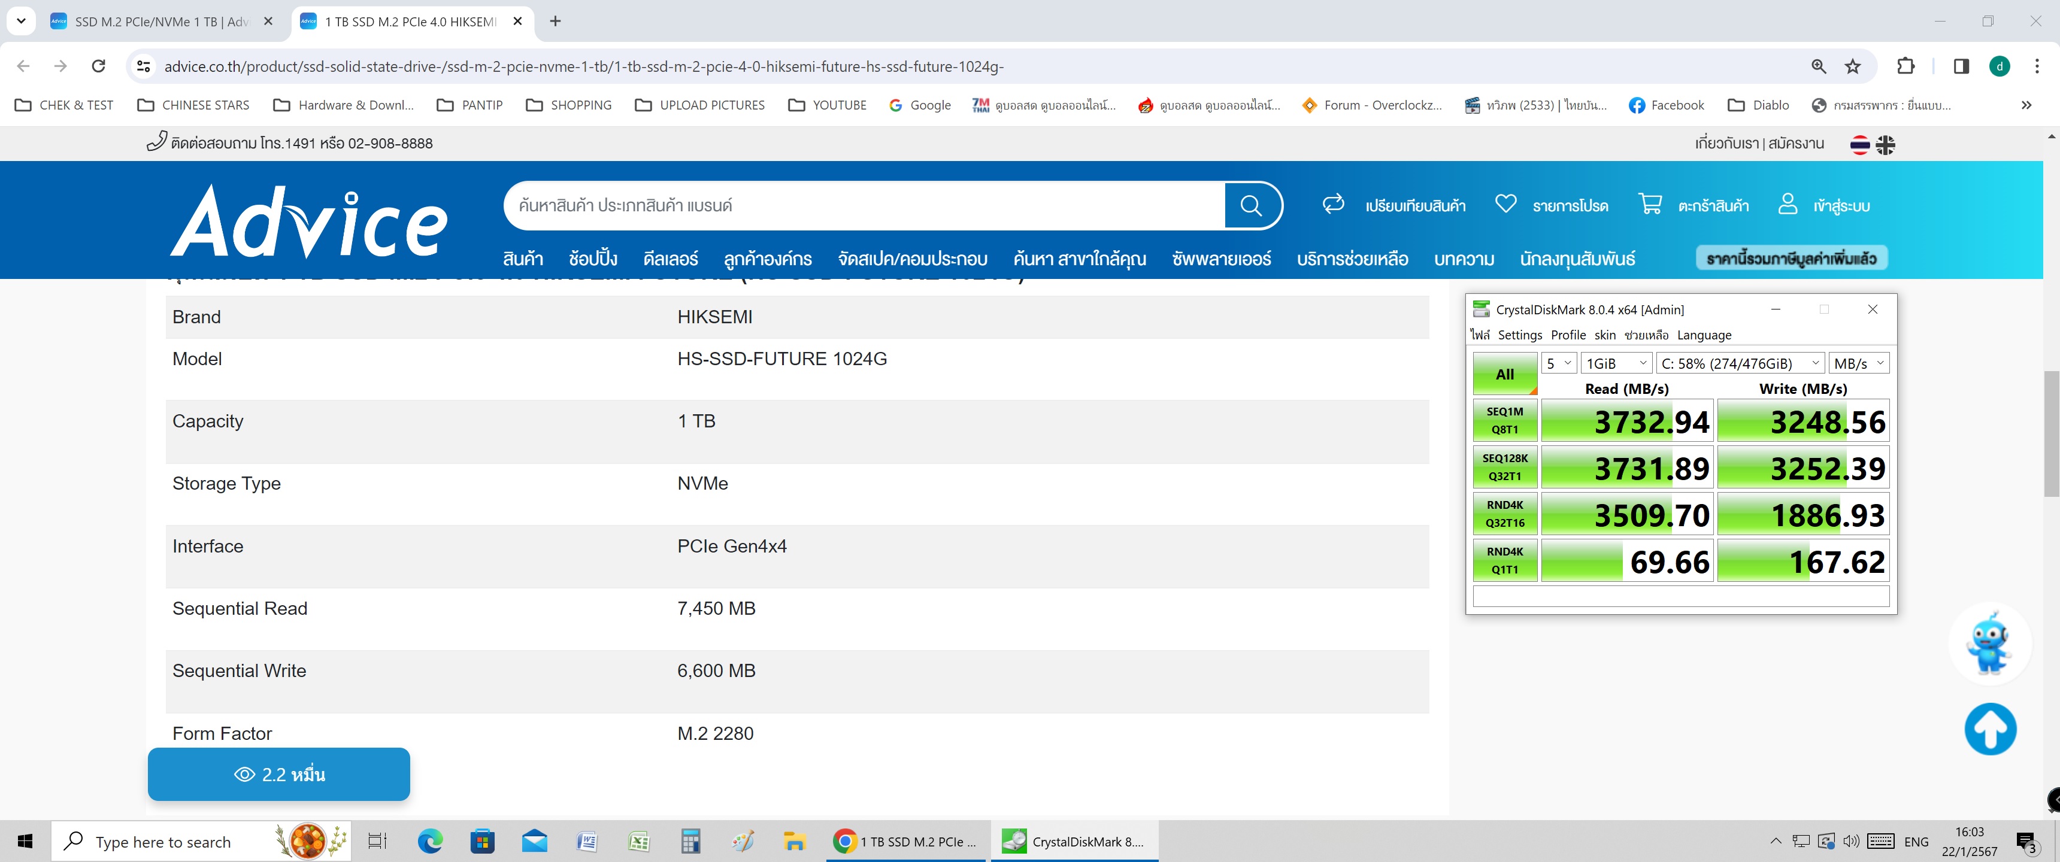
Task: Open the test count dropdown showing 5
Action: tap(1559, 363)
